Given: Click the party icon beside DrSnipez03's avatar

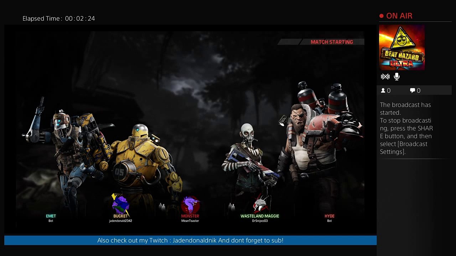Looking at the screenshot, I should (x=232, y=206).
